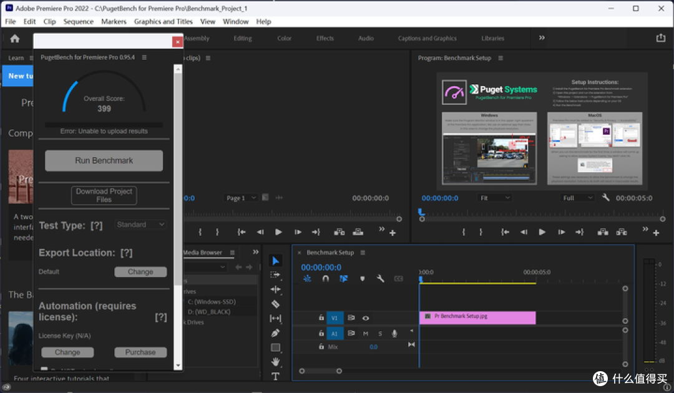Click Mix volume value 0.0
This screenshot has height=393, width=674.
tap(374, 347)
